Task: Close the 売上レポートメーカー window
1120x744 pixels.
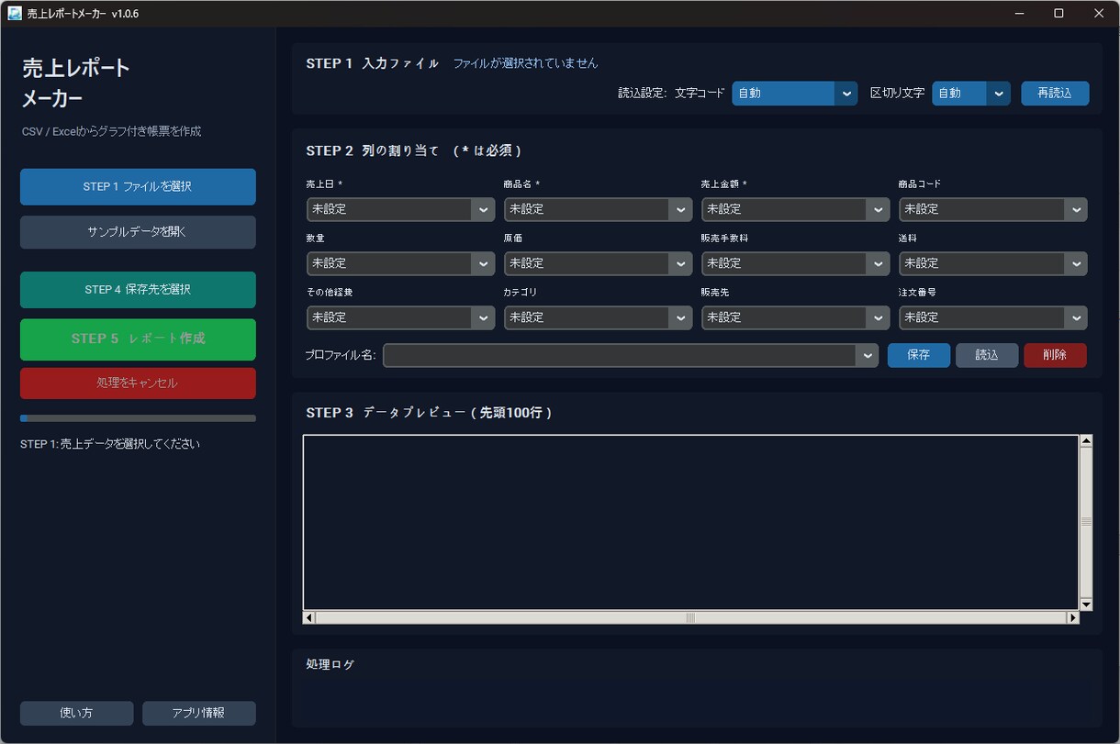Action: coord(1099,13)
